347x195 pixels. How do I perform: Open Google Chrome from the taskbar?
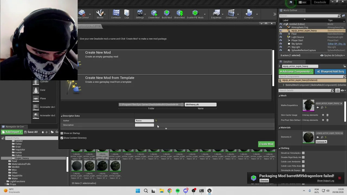point(169,191)
